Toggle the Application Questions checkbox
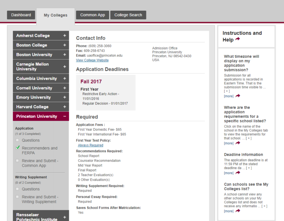This screenshot has height=221, width=284. click(17, 140)
